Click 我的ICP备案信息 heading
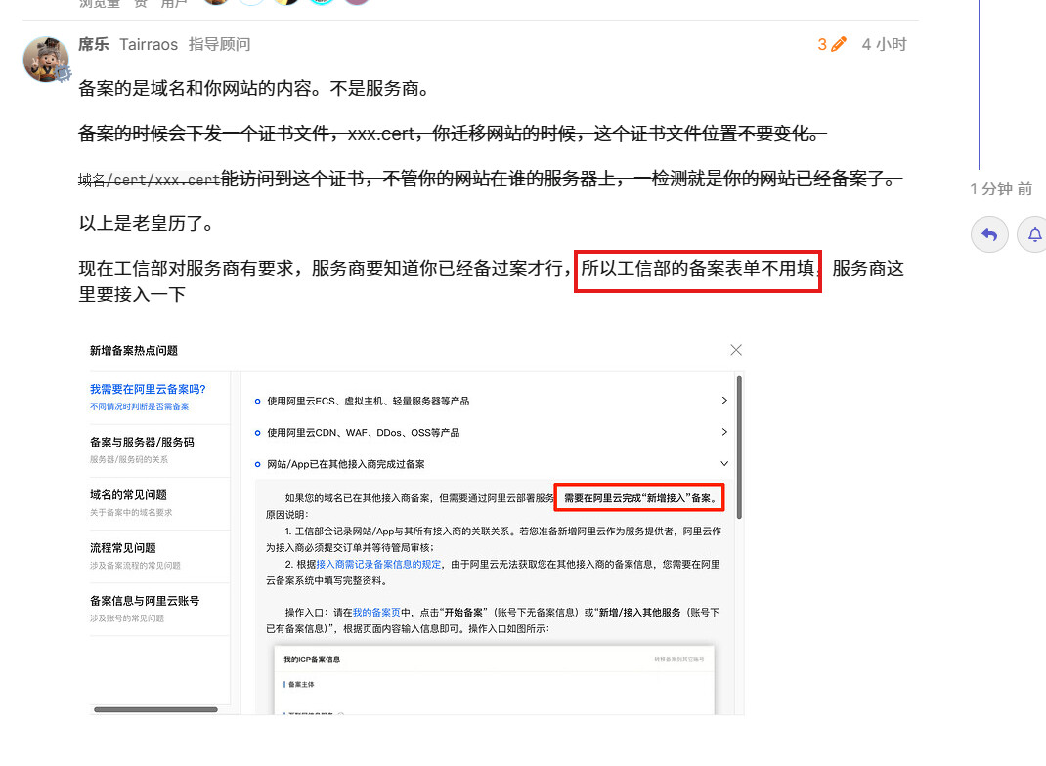The width and height of the screenshot is (1046, 766). [312, 660]
